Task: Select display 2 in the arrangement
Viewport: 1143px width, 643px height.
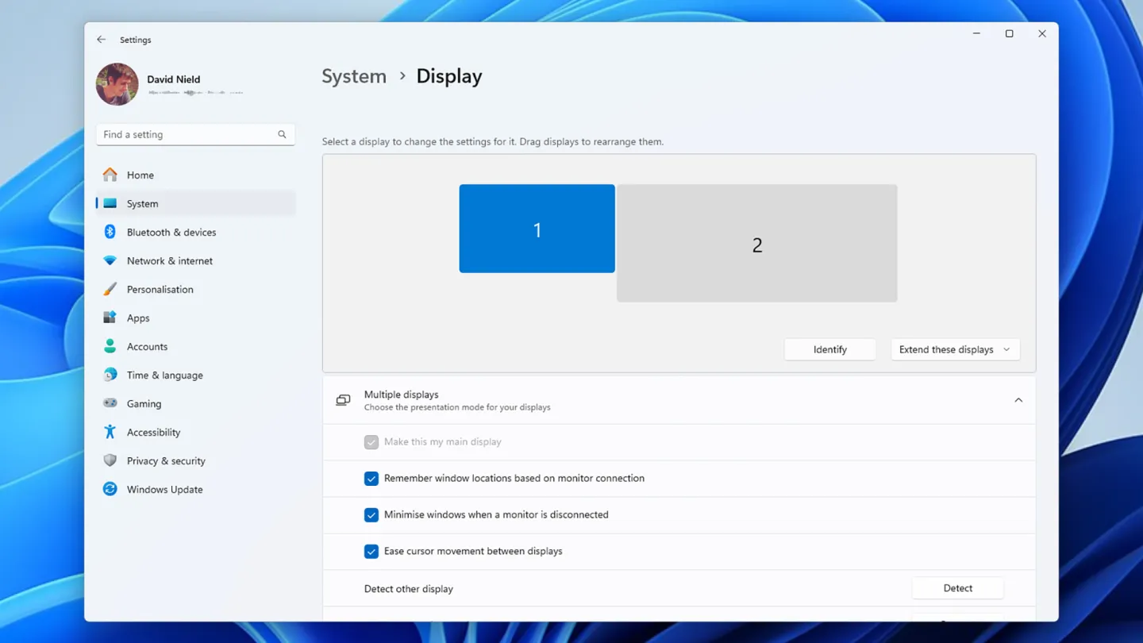Action: tap(756, 244)
